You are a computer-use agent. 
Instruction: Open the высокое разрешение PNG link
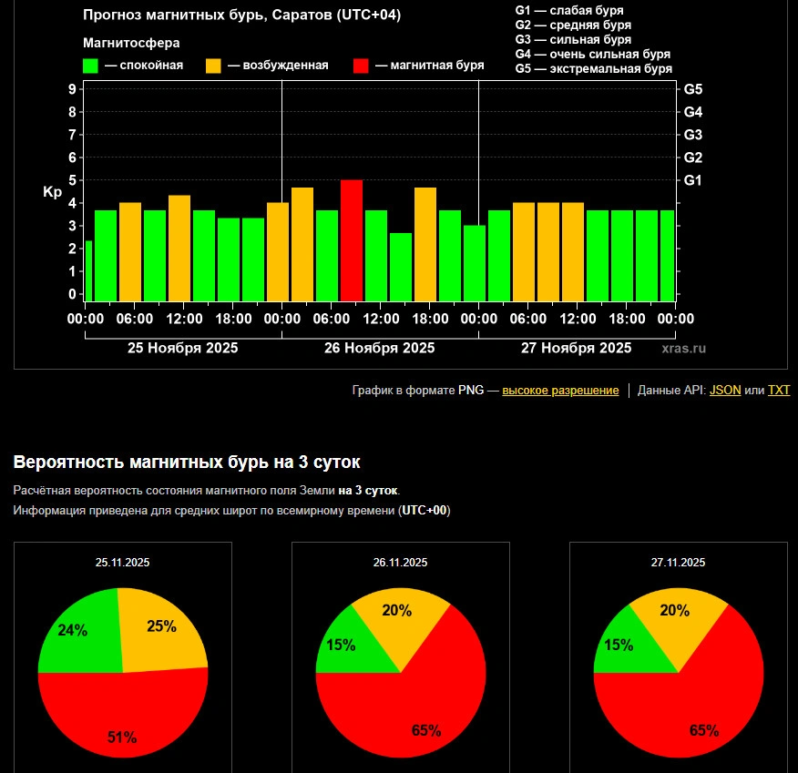tap(560, 390)
